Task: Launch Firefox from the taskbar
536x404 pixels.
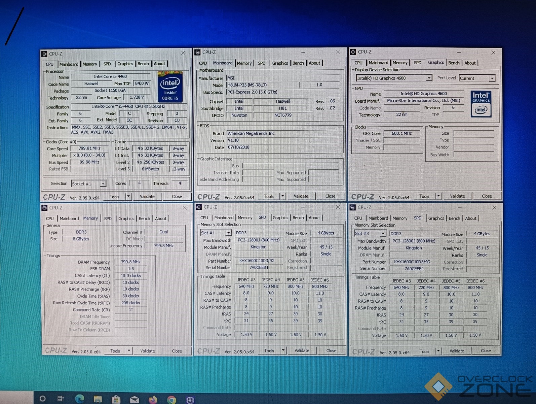Action: tap(153, 400)
